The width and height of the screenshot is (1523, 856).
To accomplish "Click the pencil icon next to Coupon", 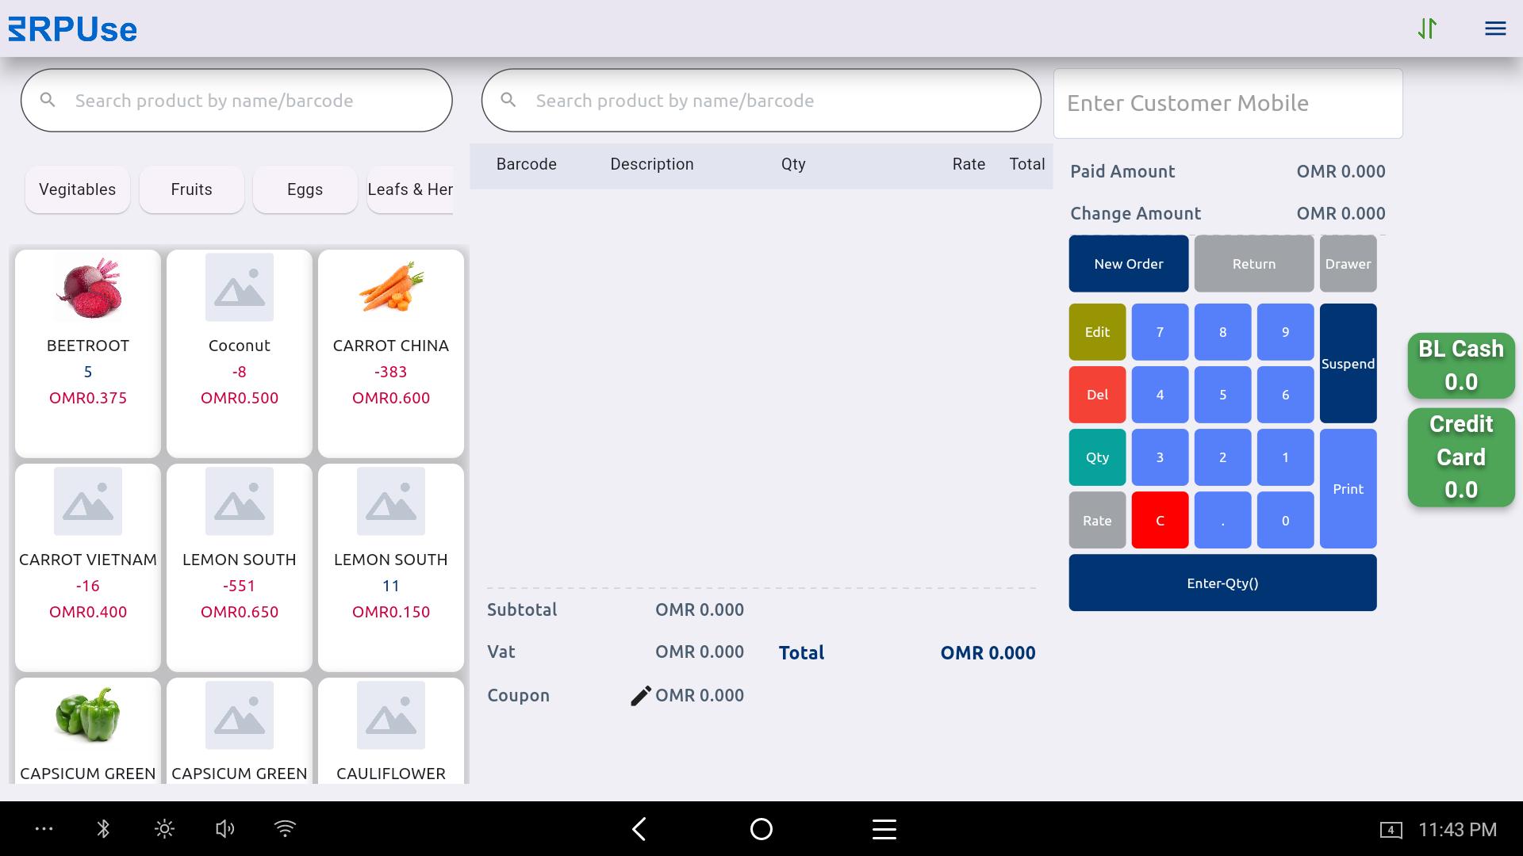I will (640, 696).
